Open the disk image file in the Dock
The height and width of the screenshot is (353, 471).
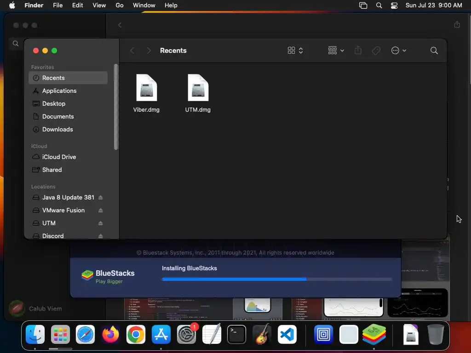pos(411,335)
